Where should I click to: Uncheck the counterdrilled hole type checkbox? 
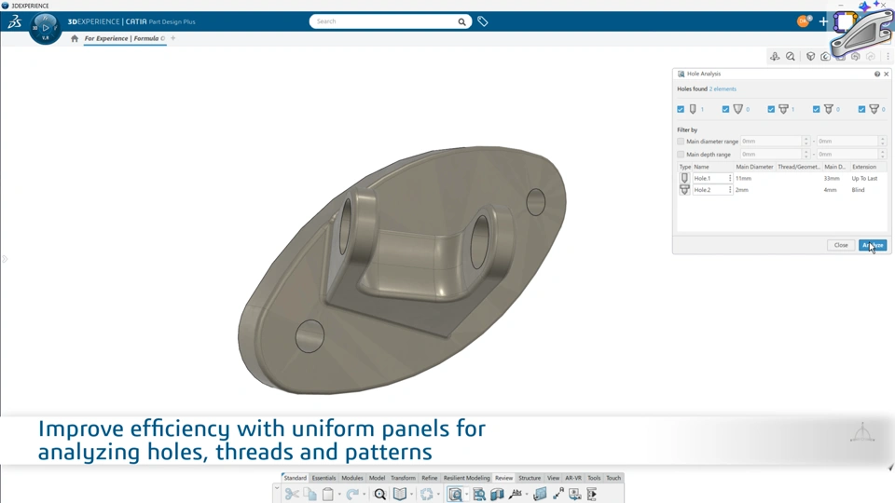(x=861, y=109)
